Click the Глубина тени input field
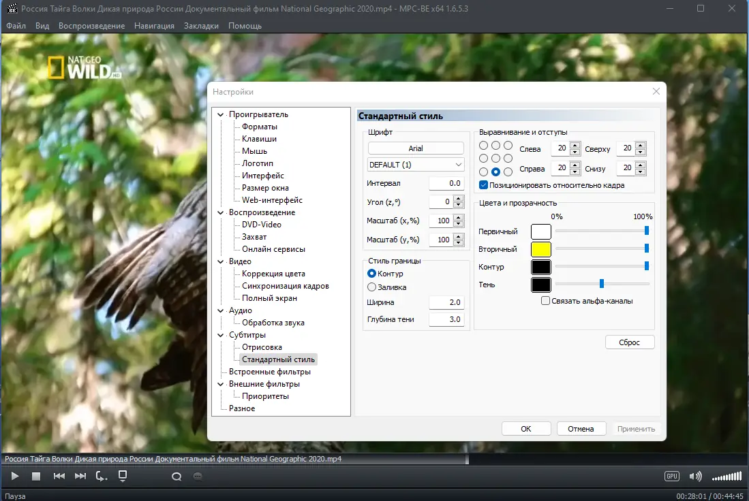Screen dimensions: 749x501 446,319
